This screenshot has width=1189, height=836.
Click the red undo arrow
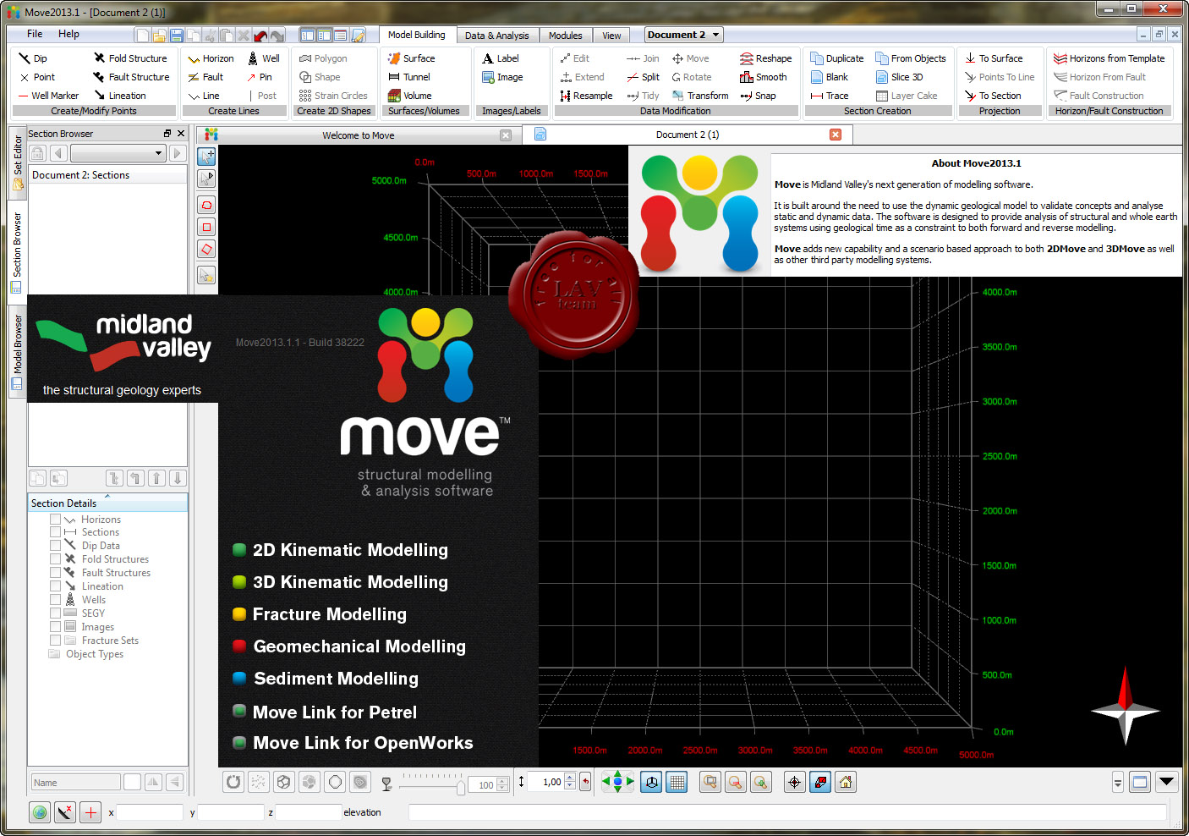point(260,36)
